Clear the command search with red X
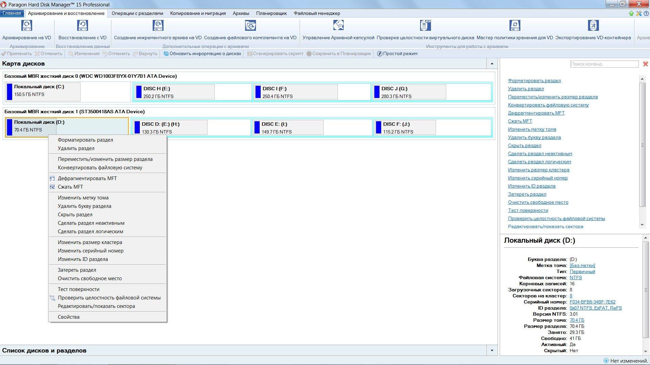Viewport: 650px width, 365px height. [x=645, y=64]
